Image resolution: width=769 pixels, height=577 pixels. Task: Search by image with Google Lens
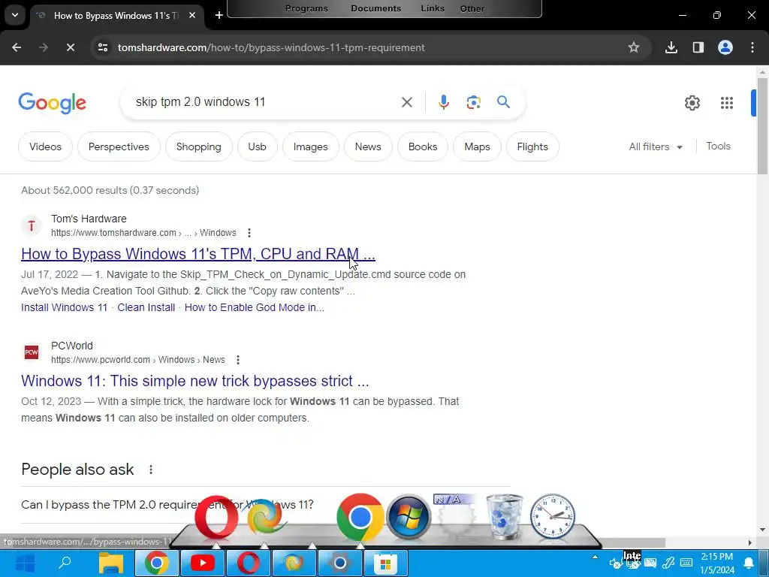(x=473, y=102)
